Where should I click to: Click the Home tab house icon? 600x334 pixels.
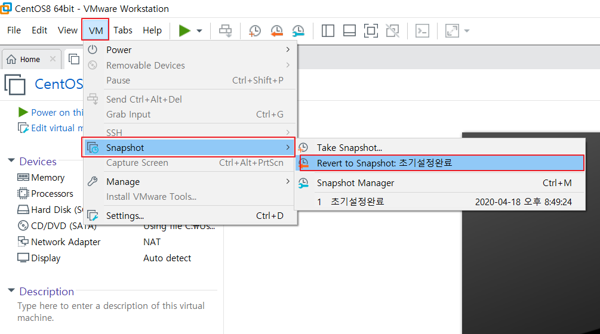[11, 59]
